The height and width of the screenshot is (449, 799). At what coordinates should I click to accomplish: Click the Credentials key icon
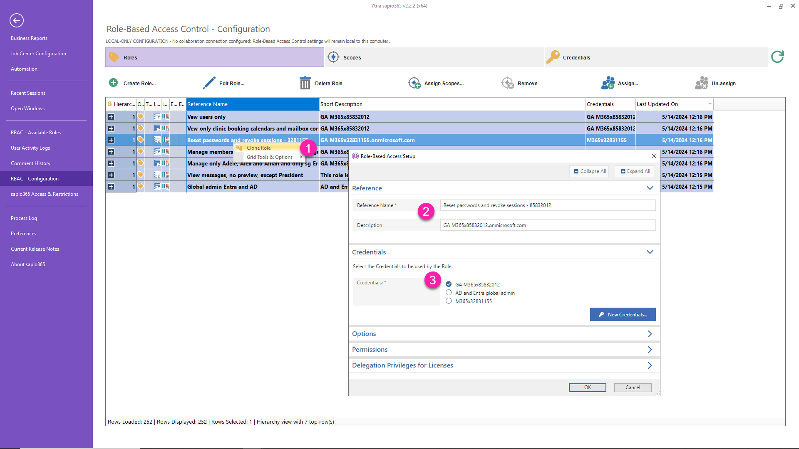point(553,57)
